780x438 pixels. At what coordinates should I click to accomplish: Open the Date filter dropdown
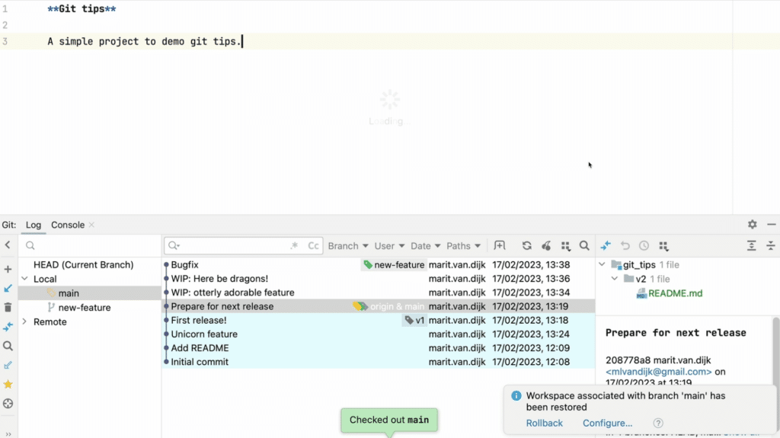coord(425,246)
